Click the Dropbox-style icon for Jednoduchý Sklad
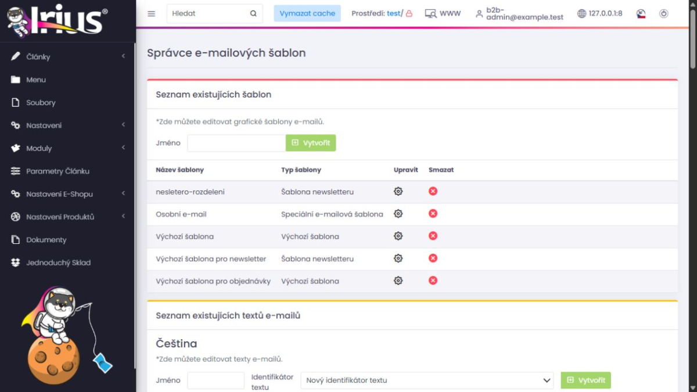This screenshot has width=697, height=392. (16, 262)
